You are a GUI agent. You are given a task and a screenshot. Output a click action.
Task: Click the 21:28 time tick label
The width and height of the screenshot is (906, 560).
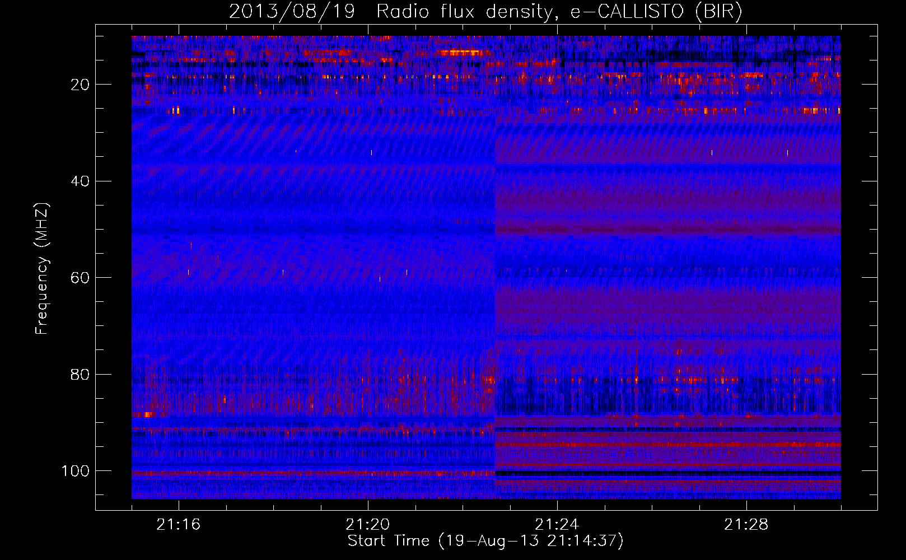[746, 525]
